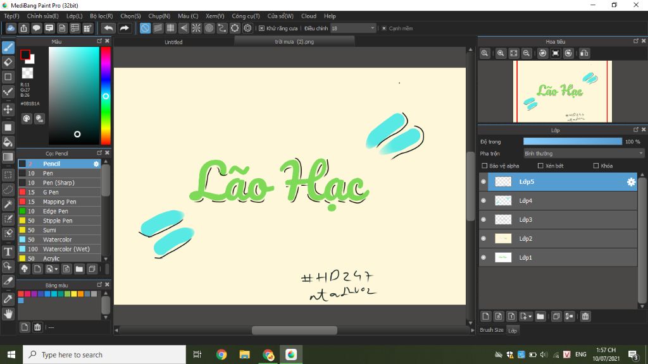
Task: Hide the Lớp4 layer
Action: point(483,200)
